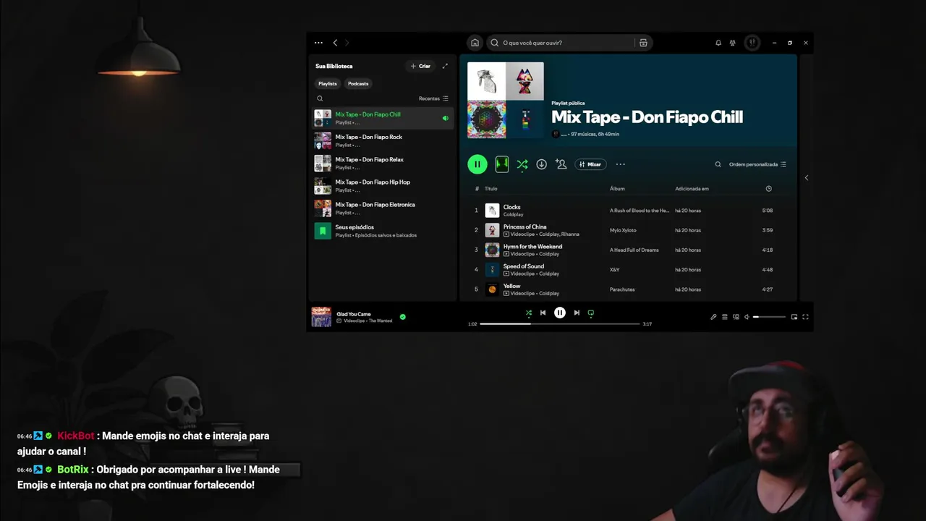
Task: Toggle shuffle in the player bar
Action: [529, 313]
